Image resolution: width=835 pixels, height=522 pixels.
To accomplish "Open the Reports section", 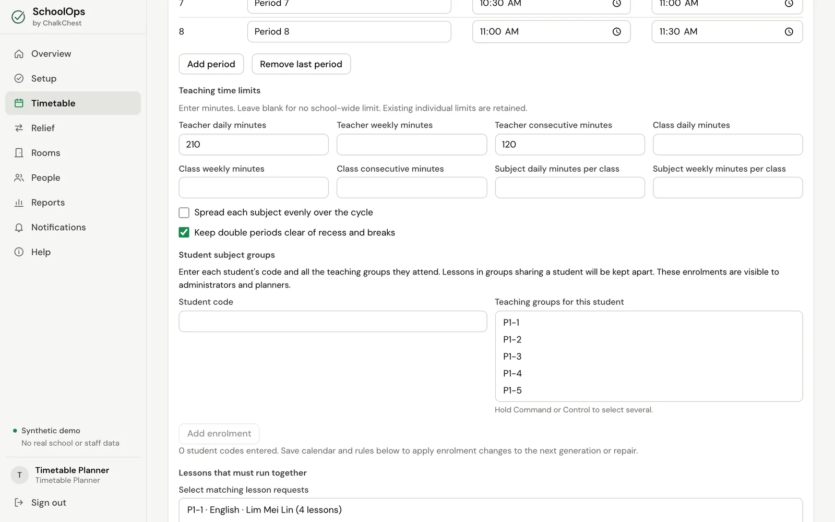I will click(x=73, y=203).
